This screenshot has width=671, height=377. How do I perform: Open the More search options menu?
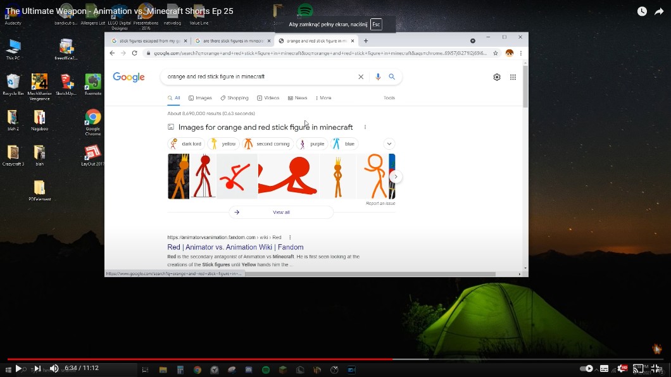(323, 98)
